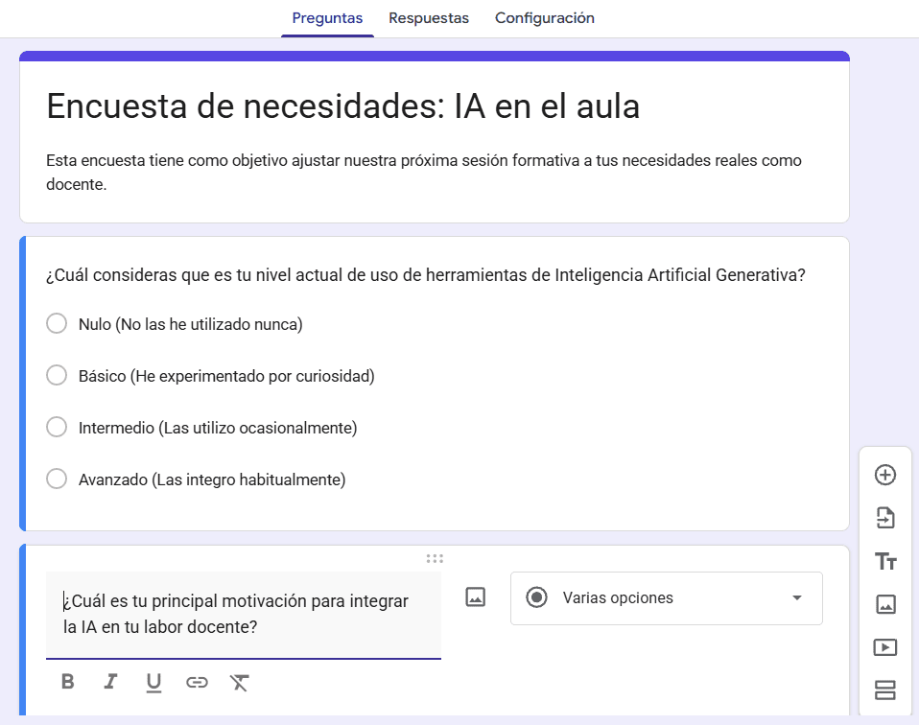The width and height of the screenshot is (919, 725).
Task: Insert image into the question title
Action: pos(475,597)
